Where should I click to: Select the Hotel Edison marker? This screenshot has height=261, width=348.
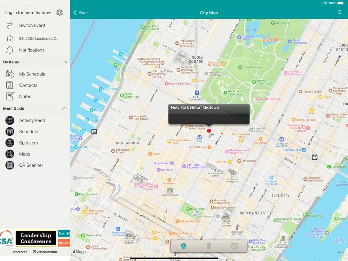(x=172, y=163)
